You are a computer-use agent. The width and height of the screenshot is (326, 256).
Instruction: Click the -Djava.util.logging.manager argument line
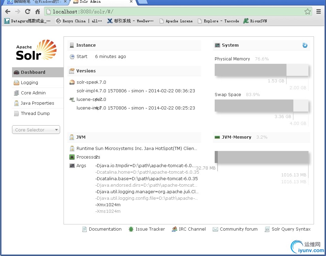point(147,191)
